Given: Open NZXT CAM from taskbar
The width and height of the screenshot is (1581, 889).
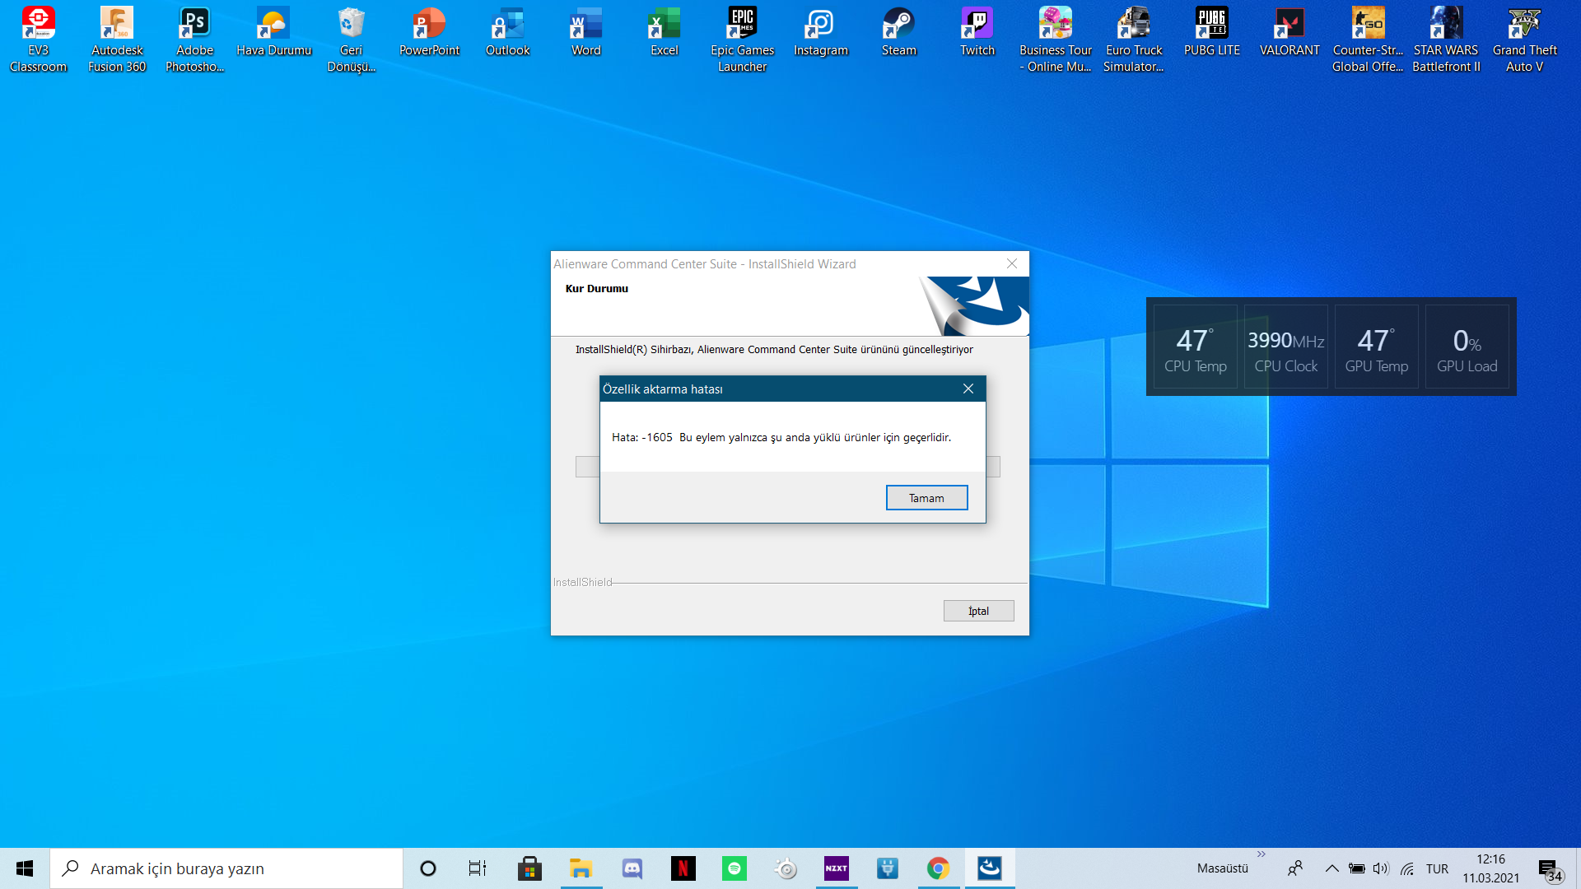Looking at the screenshot, I should click(x=836, y=868).
